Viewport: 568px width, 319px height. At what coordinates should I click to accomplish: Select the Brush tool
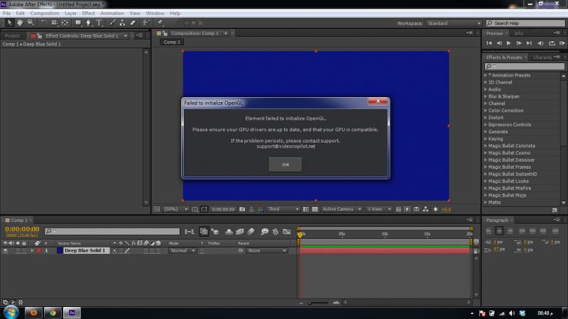[112, 23]
